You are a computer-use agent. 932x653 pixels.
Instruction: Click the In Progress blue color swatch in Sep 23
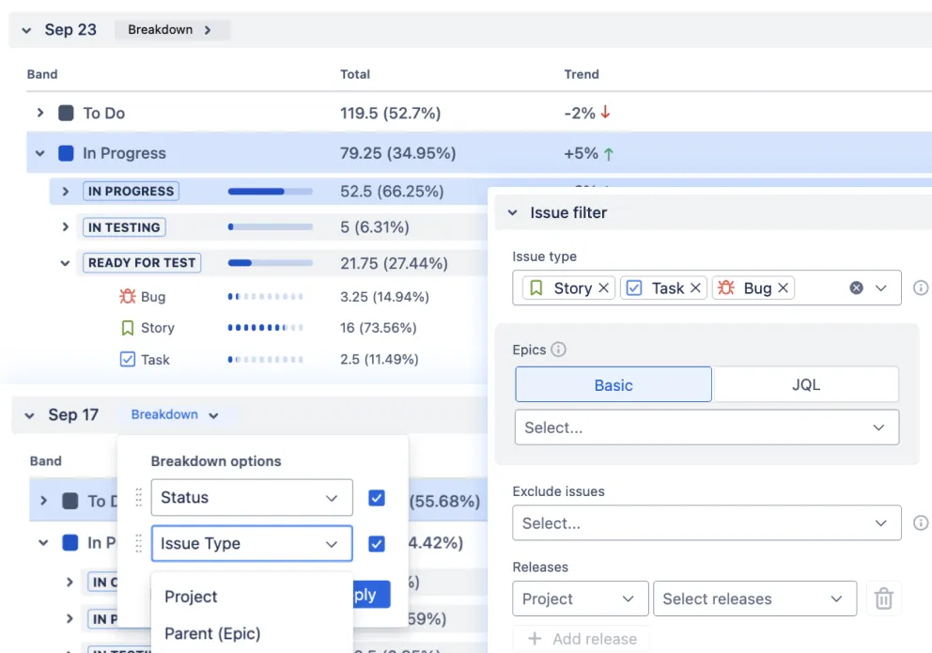click(x=66, y=153)
